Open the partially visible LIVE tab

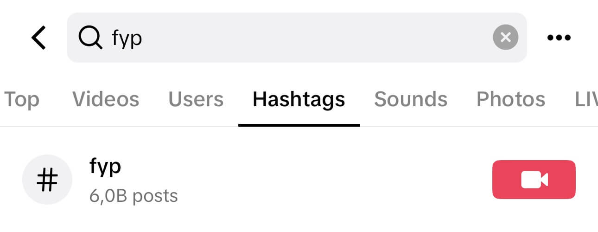586,99
